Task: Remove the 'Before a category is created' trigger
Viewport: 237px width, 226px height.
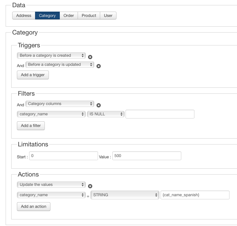Action: point(90,57)
